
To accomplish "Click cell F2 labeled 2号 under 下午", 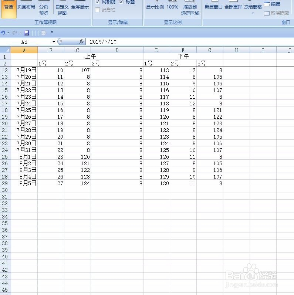I will click(x=183, y=63).
